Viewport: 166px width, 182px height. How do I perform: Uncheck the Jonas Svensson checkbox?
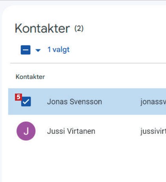pyautogui.click(x=26, y=101)
